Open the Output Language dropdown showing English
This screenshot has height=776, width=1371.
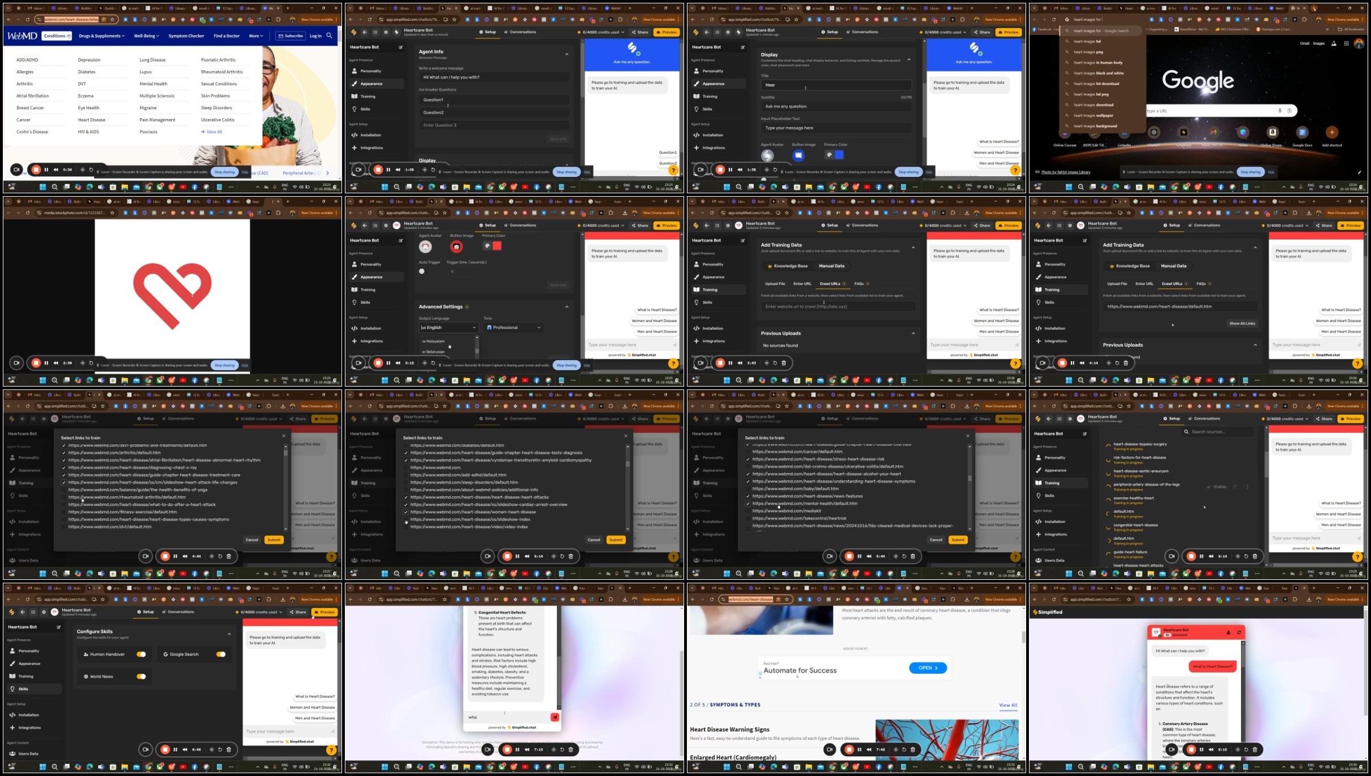click(448, 328)
